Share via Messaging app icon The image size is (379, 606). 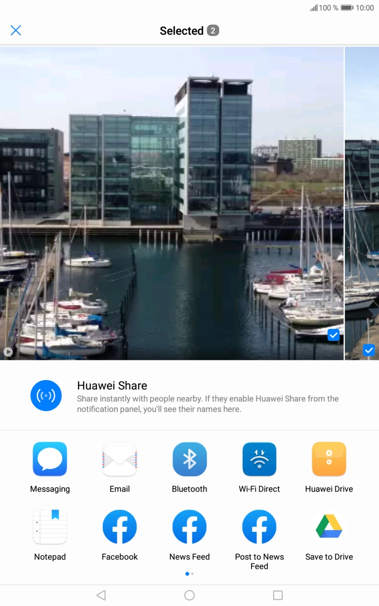[x=50, y=459]
